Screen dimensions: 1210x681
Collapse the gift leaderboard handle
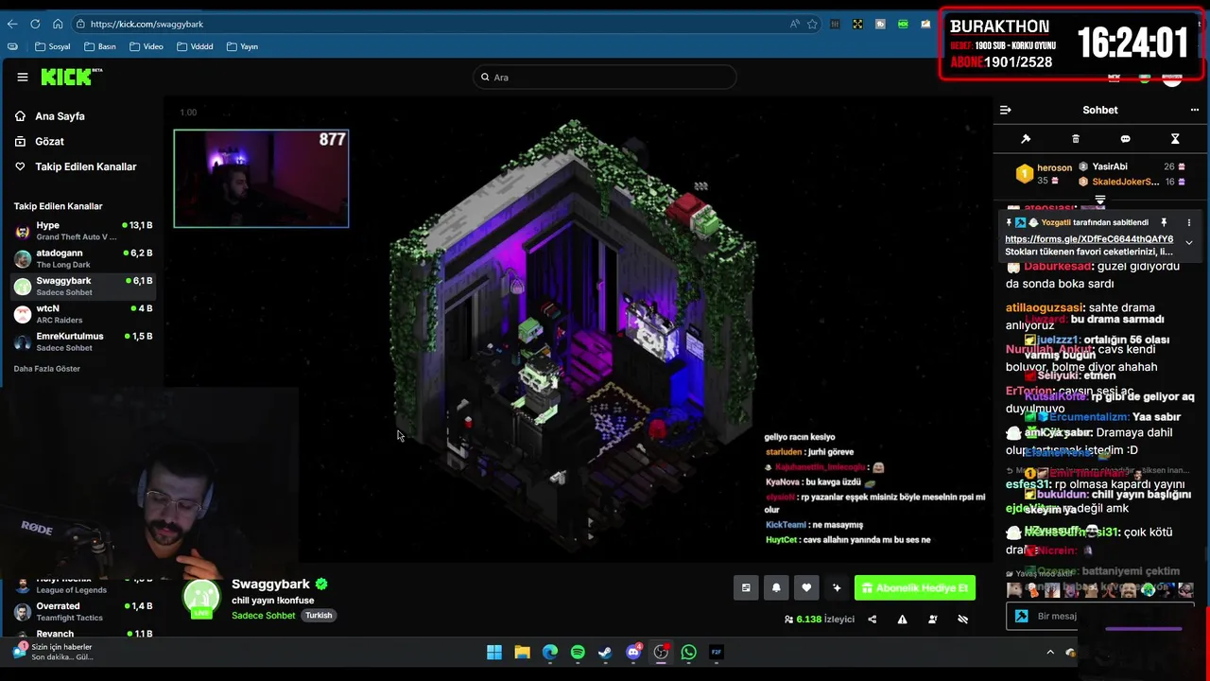1100,201
